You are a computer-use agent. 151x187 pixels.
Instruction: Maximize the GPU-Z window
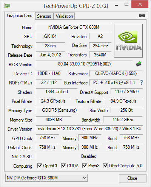[126, 5]
